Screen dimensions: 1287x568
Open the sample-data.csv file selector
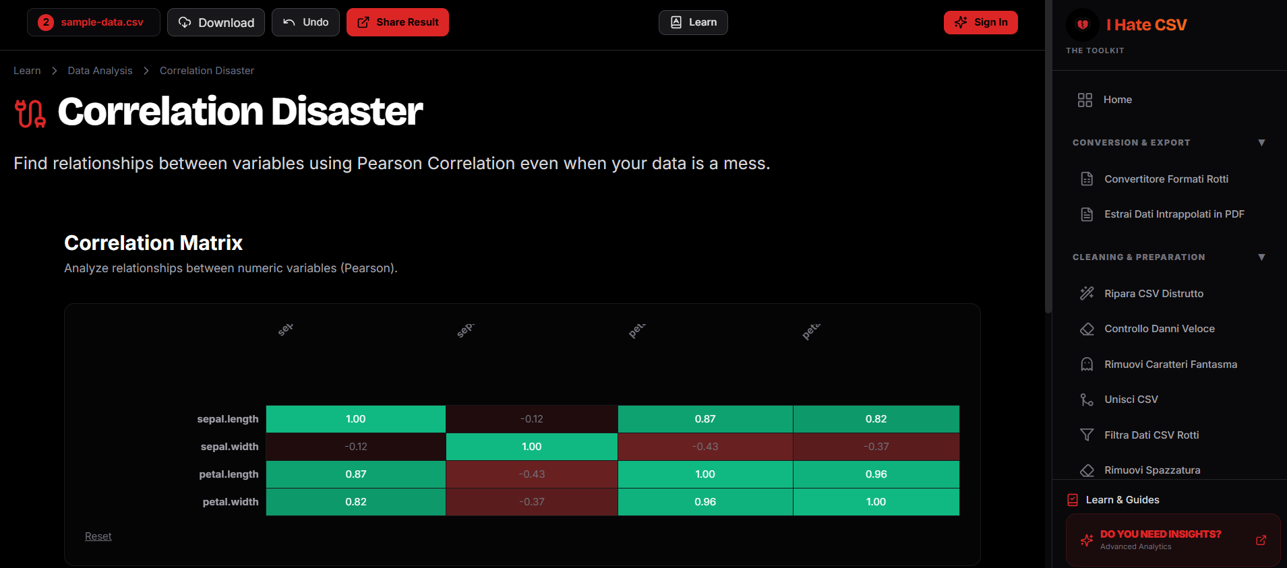point(94,22)
